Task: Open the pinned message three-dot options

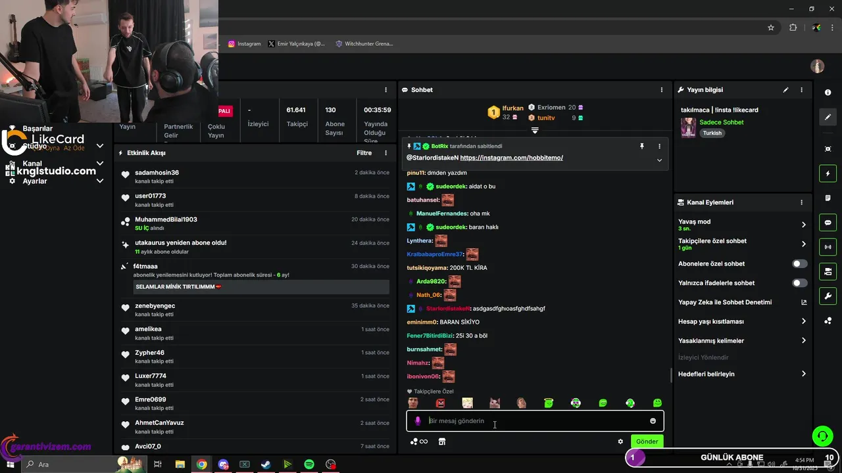Action: coord(659,146)
